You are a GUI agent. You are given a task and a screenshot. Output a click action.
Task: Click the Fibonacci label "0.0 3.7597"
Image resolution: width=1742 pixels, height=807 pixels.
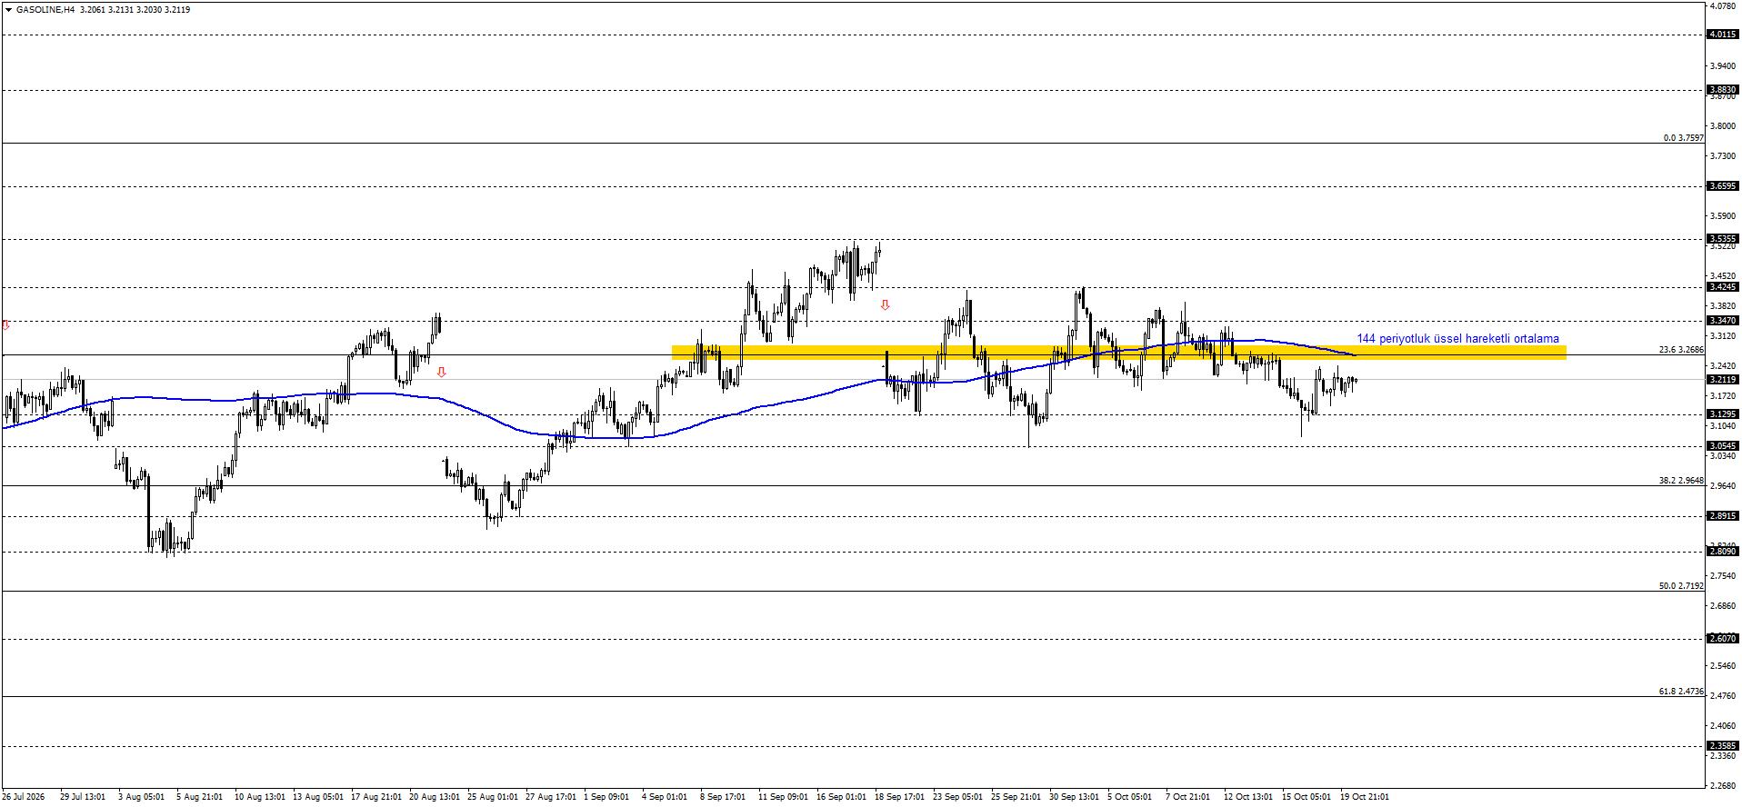1683,138
